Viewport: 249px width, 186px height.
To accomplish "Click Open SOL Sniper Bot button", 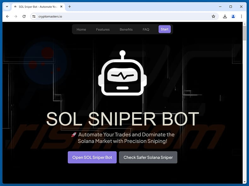I will (x=92, y=157).
